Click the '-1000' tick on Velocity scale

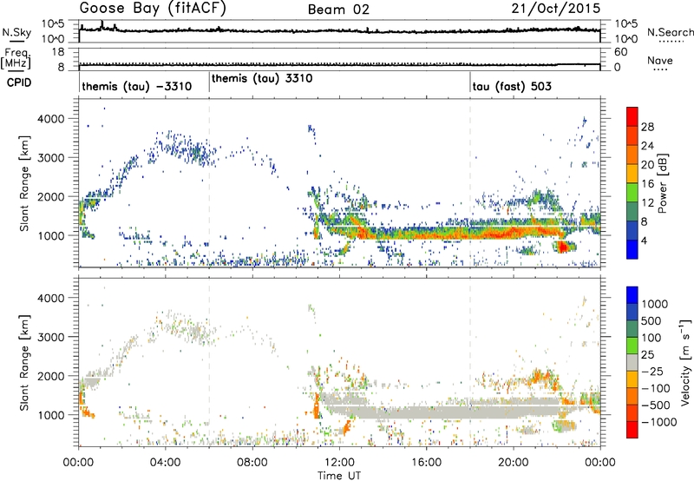(x=659, y=422)
